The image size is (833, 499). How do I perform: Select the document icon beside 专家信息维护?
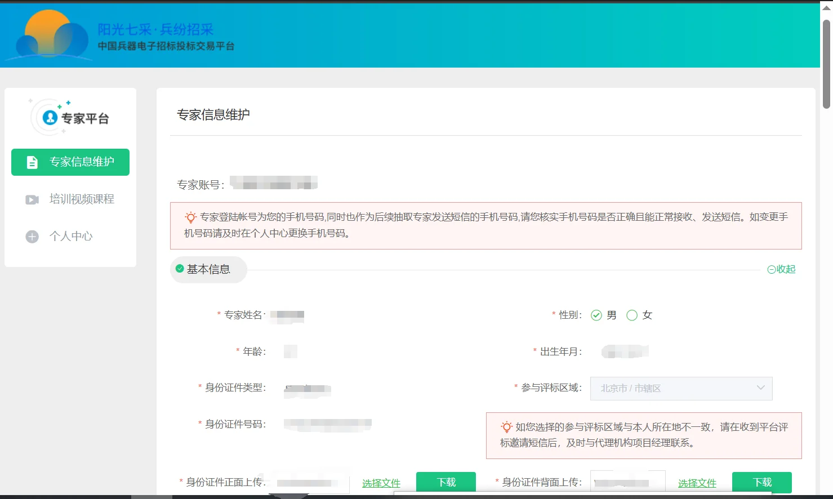(32, 162)
